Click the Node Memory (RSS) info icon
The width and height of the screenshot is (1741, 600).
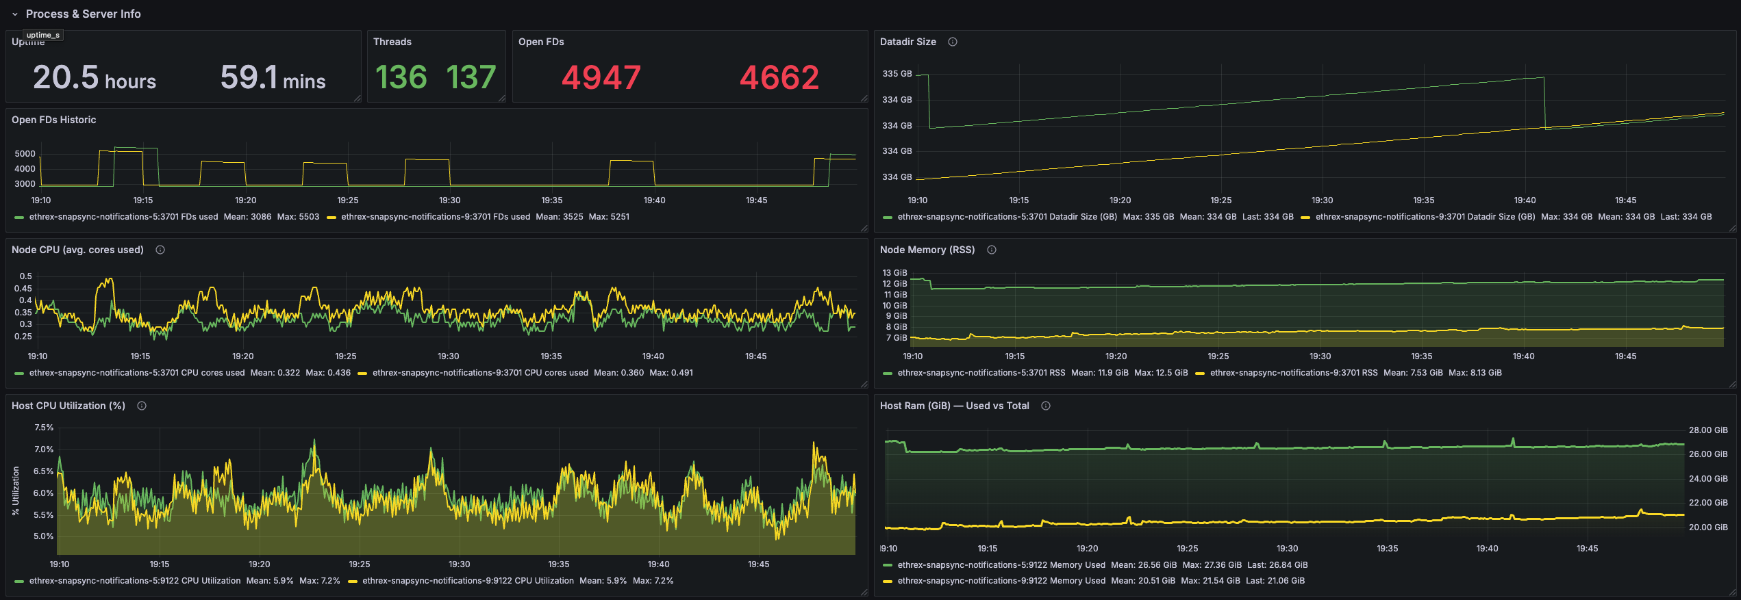click(991, 250)
